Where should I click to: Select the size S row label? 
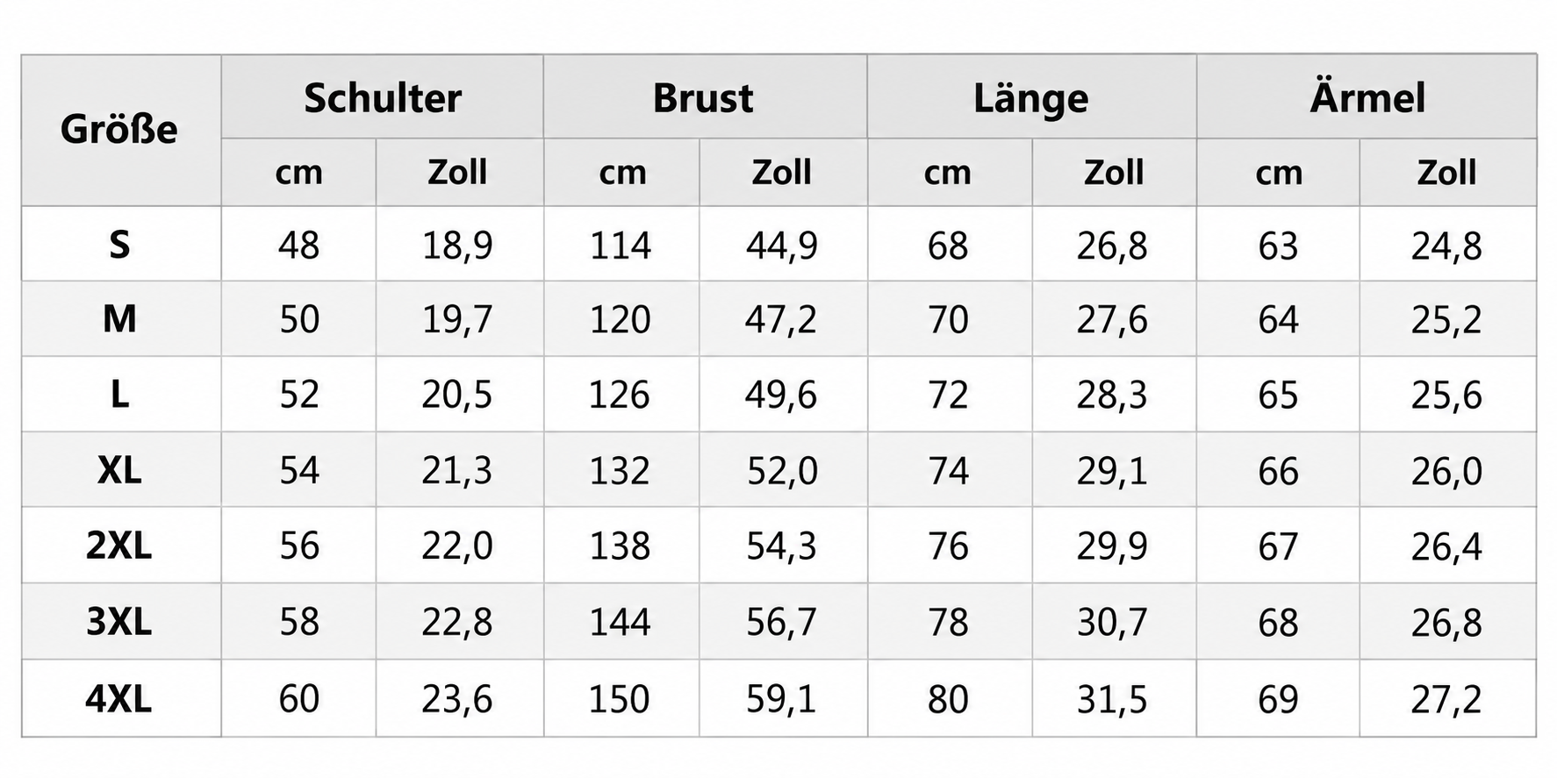point(120,245)
